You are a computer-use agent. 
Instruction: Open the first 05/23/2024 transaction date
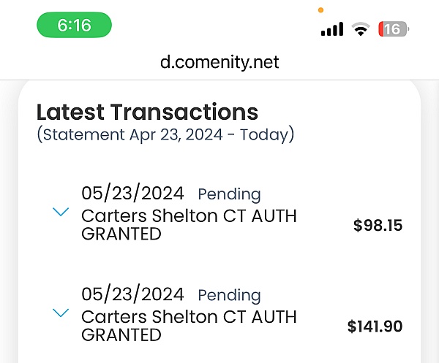(x=132, y=194)
